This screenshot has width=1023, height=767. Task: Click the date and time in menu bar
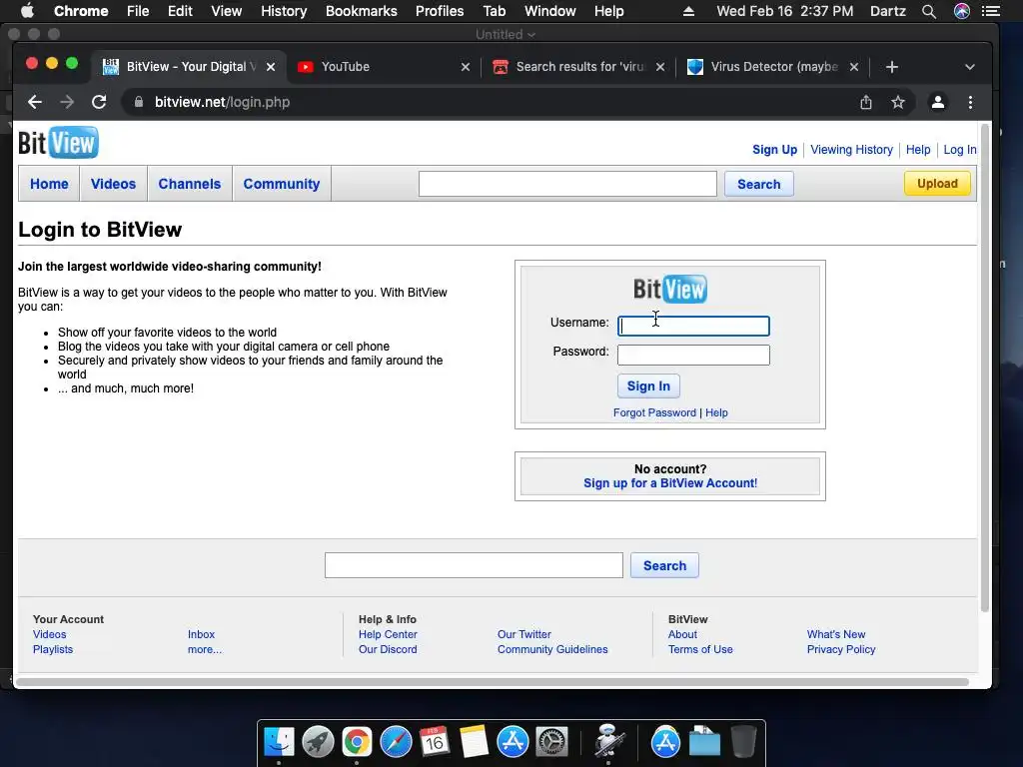coord(784,11)
